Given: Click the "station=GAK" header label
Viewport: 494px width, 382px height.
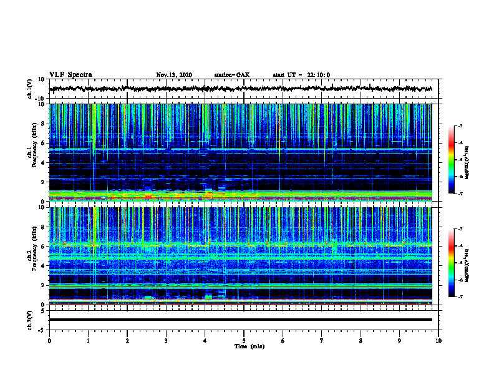Looking at the screenshot, I should click(232, 75).
